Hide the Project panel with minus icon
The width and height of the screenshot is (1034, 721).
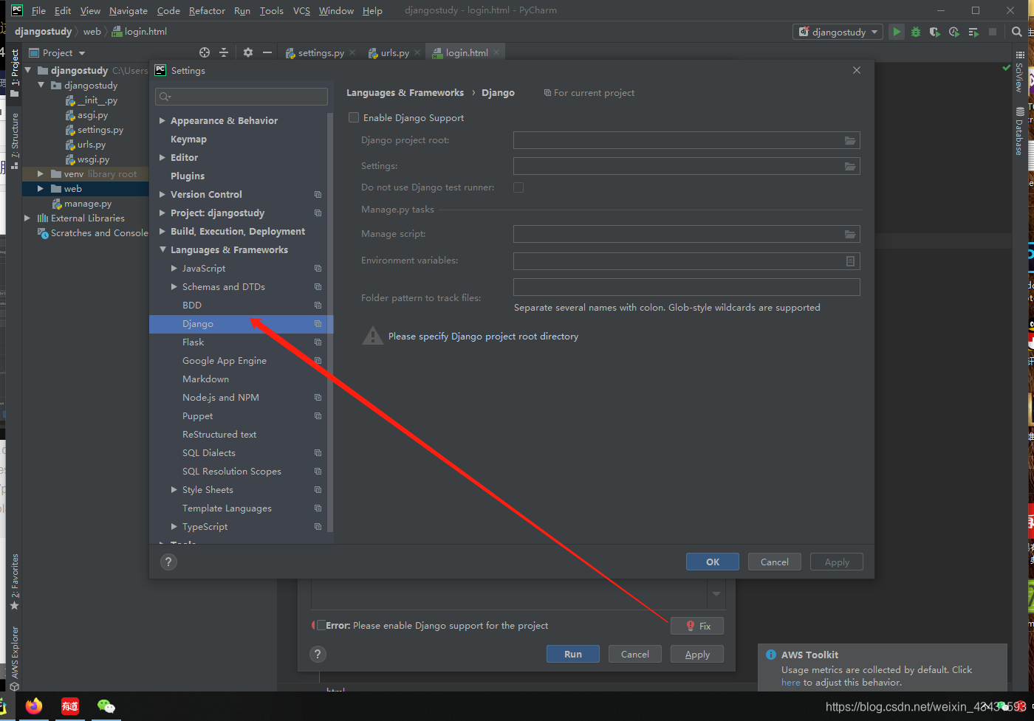click(267, 52)
